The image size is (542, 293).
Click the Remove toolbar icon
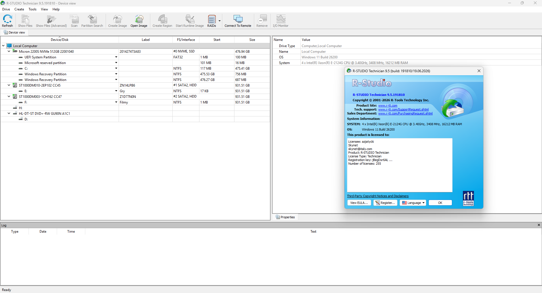click(262, 21)
